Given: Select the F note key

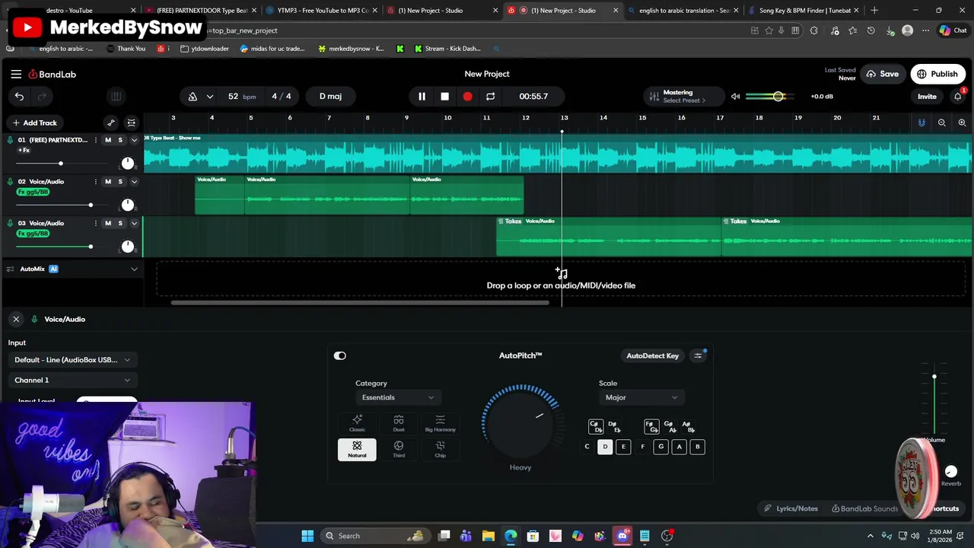Looking at the screenshot, I should coord(642,447).
